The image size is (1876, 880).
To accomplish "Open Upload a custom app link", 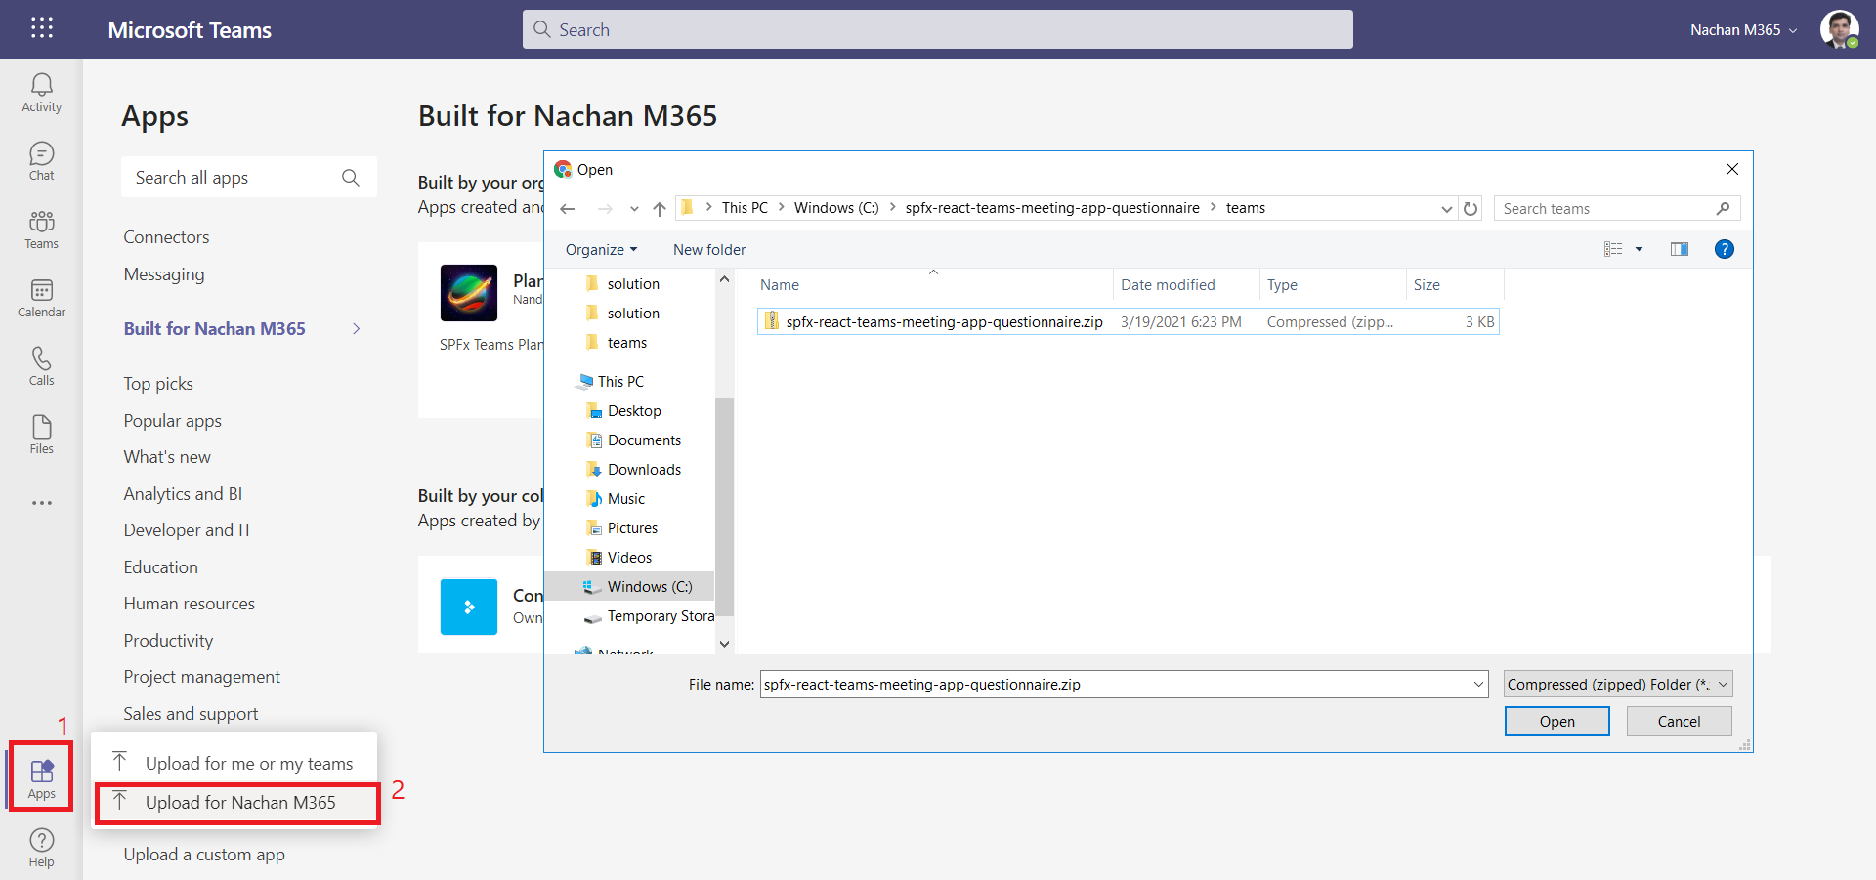I will tap(203, 854).
